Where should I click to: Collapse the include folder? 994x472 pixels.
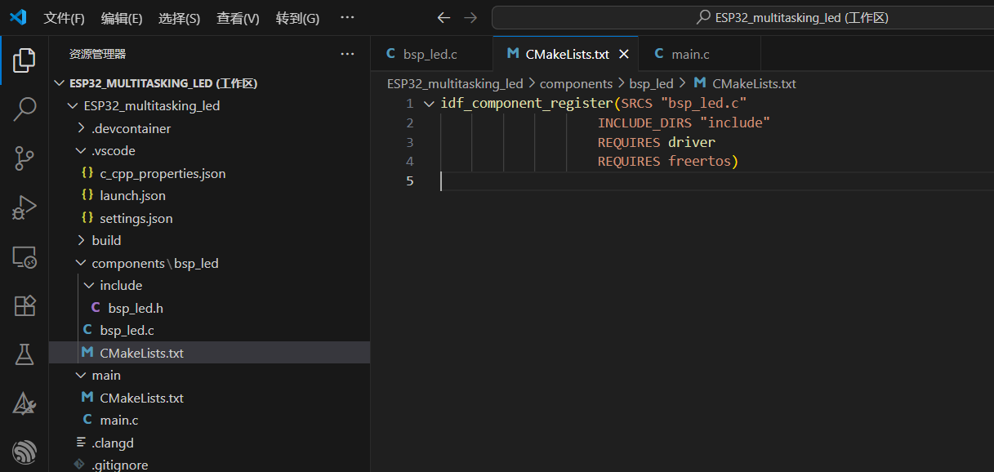coord(89,286)
